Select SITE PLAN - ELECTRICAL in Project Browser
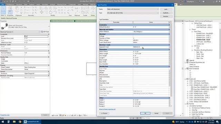 pos(204,42)
